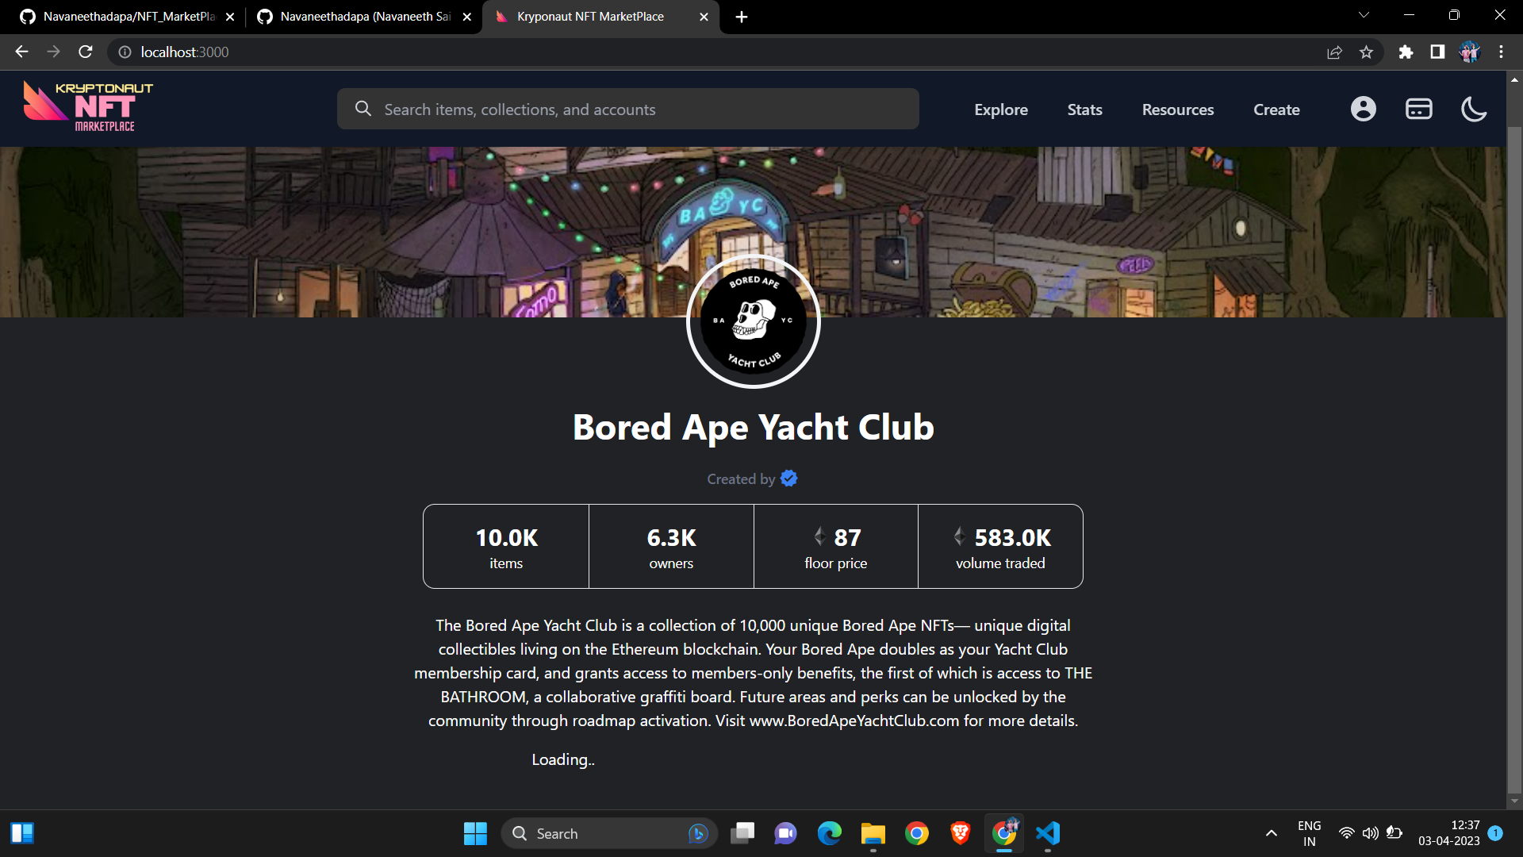Open Chrome's three-dot menu
The height and width of the screenshot is (857, 1523).
point(1501,52)
